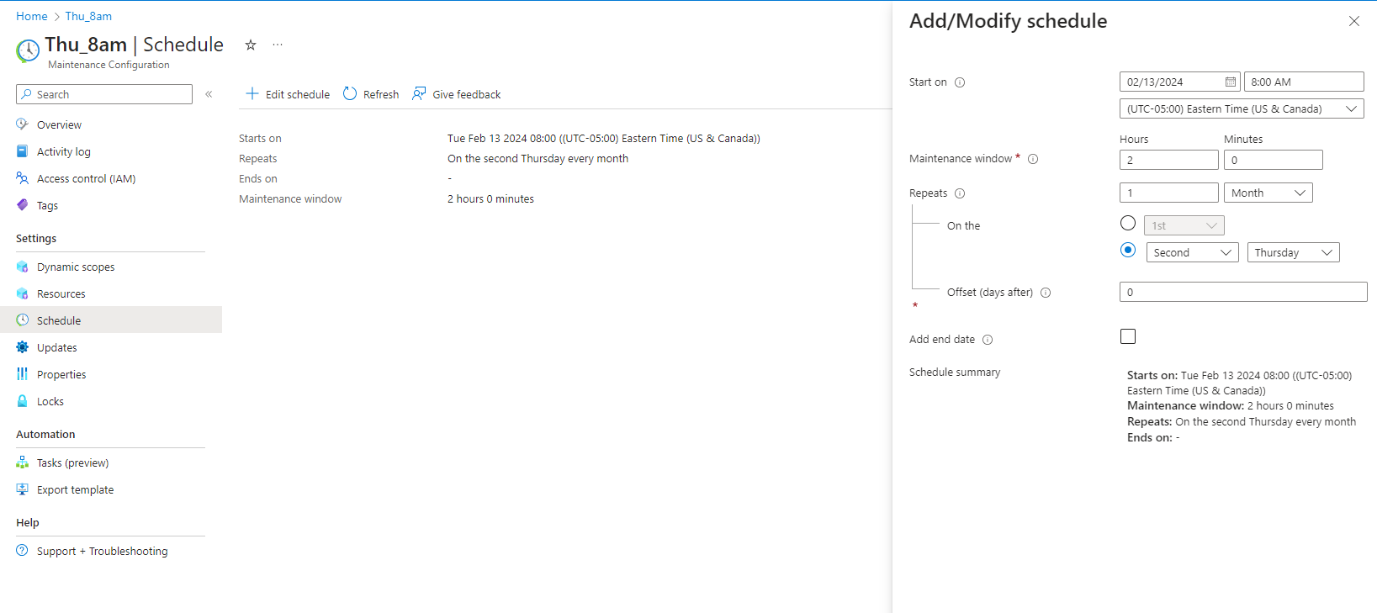Viewport: 1377px width, 613px height.
Task: Click the Locks padlock icon
Action: pos(23,401)
